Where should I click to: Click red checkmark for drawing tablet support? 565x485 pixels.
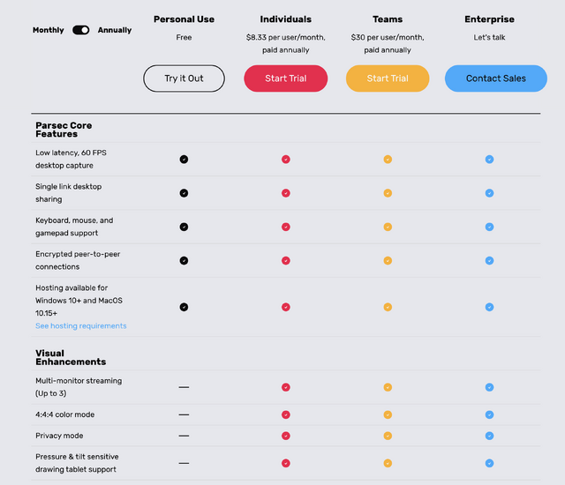point(286,463)
